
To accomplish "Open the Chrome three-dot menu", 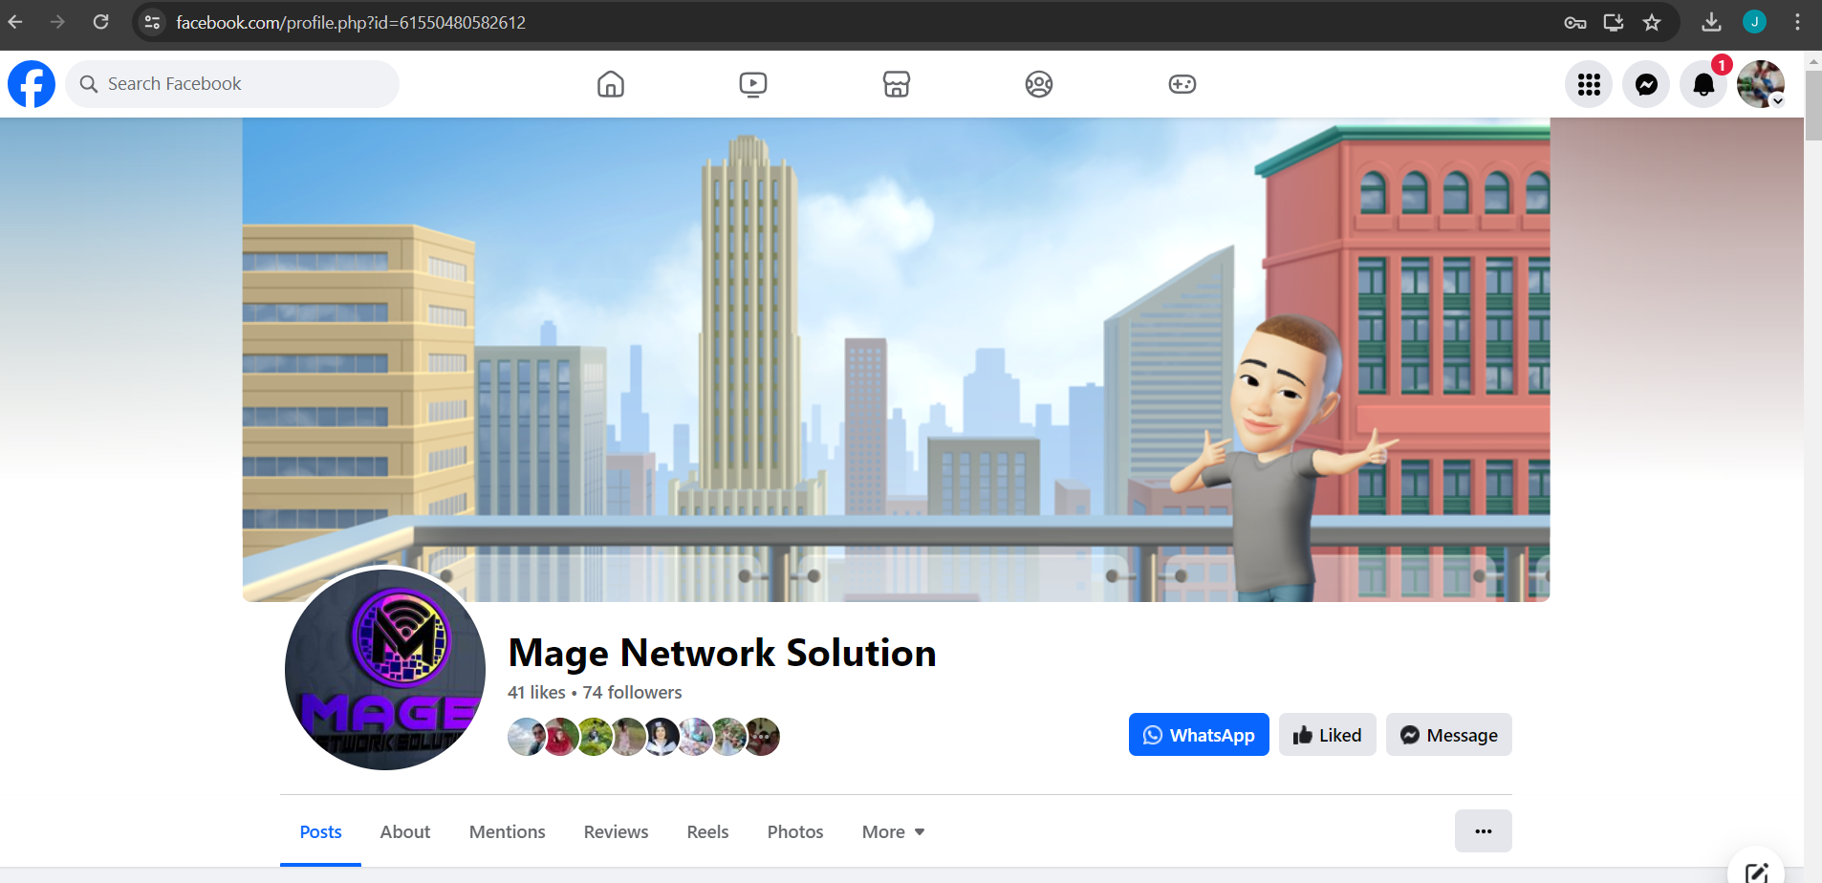I will click(1797, 22).
